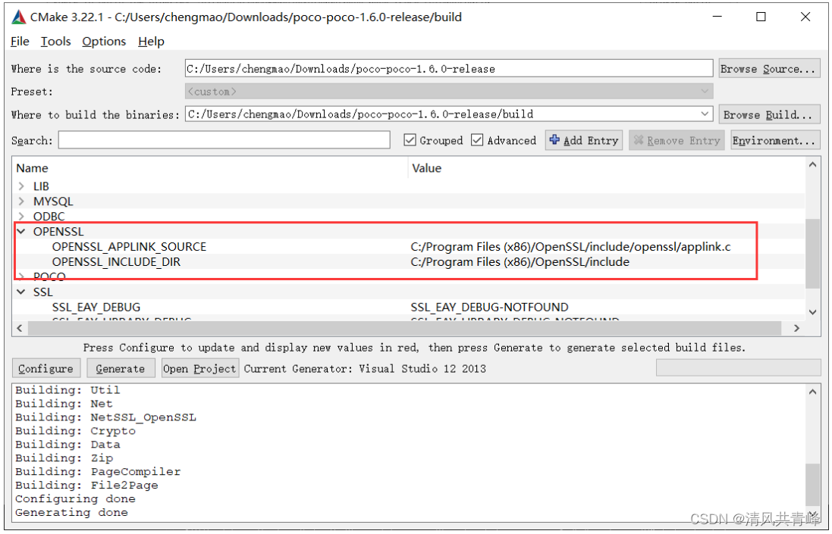Screen dimensions: 832x534
Task: Click the Configure button
Action: pos(46,369)
